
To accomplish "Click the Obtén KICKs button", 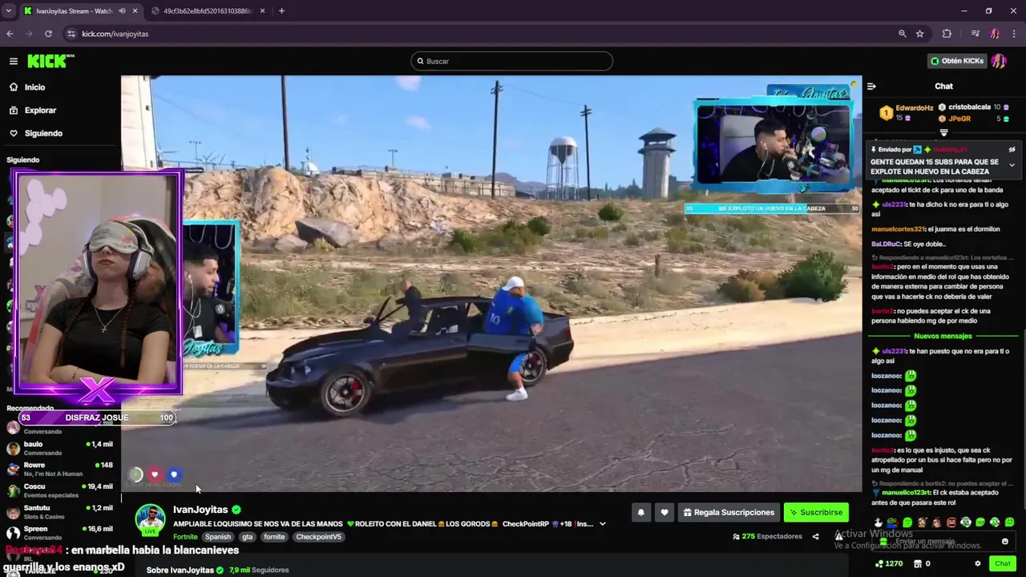I will (x=957, y=61).
